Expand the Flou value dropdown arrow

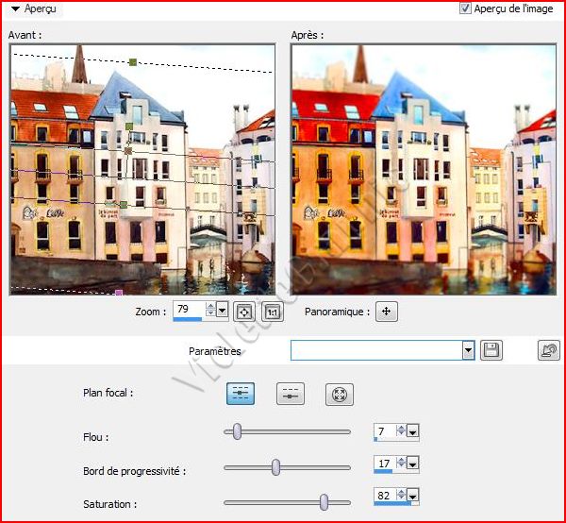pos(412,432)
